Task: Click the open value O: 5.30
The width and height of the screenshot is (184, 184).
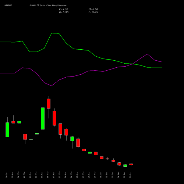Action: 64,13
